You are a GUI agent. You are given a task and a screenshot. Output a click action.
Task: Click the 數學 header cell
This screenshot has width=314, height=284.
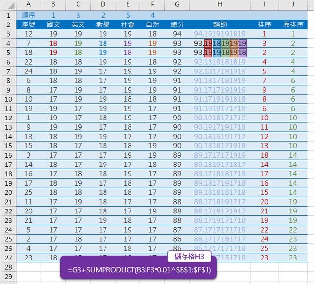[x=103, y=24]
